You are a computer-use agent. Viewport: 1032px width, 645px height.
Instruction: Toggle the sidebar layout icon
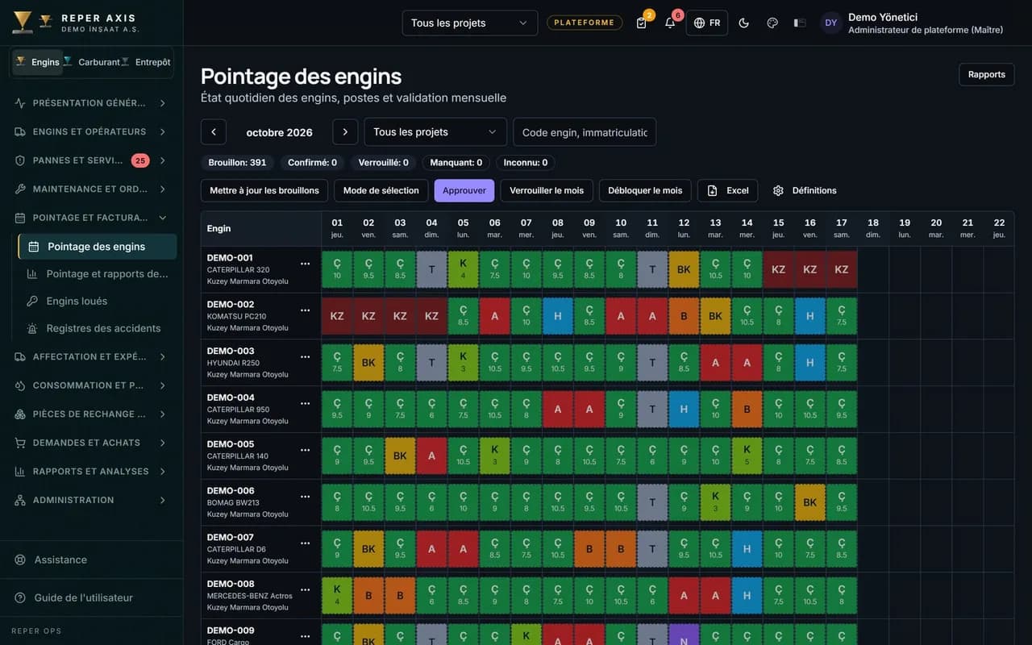(800, 23)
